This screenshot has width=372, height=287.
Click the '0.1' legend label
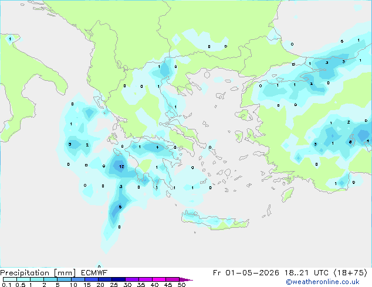tap(6, 285)
